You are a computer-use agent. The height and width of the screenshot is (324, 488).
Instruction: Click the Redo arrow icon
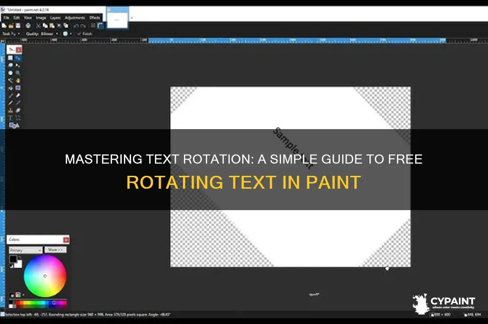point(83,26)
